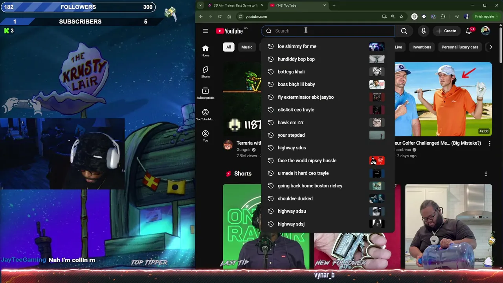Open the Chrome tab search dropdown arrow
Image resolution: width=503 pixels, height=283 pixels.
pos(200,6)
